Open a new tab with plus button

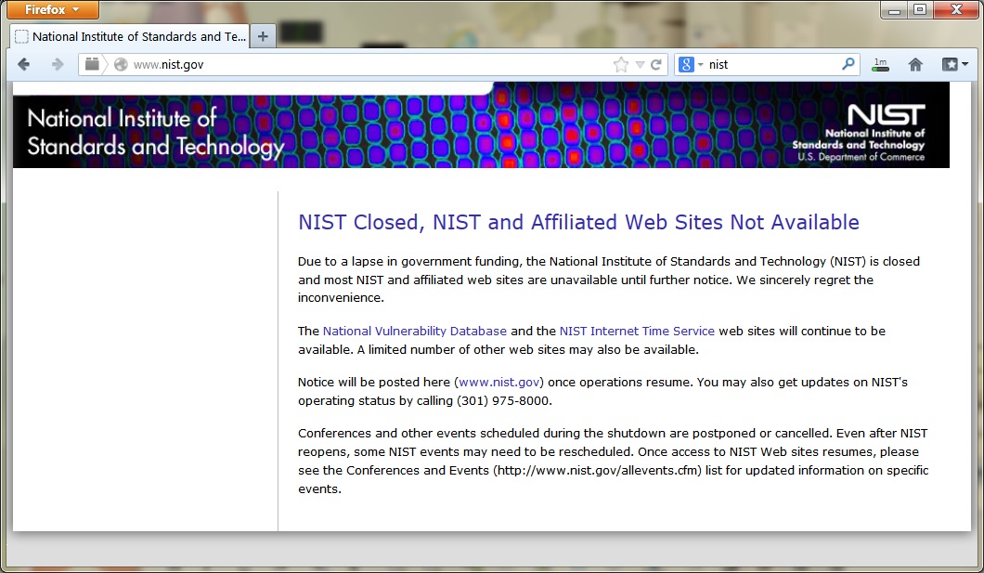(263, 37)
